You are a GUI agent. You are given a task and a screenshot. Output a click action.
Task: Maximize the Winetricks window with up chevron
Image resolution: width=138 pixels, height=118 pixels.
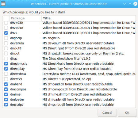[130, 4]
